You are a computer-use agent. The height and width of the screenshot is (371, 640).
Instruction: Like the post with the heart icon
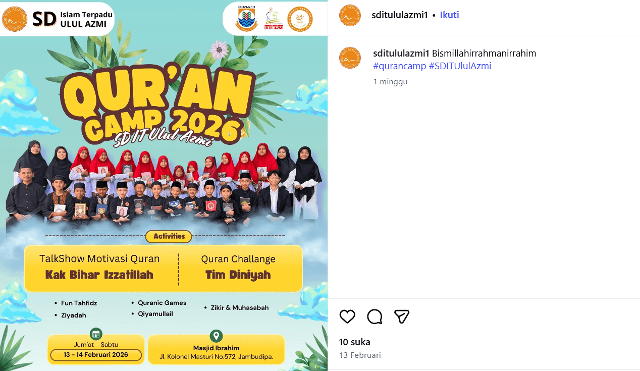347,316
